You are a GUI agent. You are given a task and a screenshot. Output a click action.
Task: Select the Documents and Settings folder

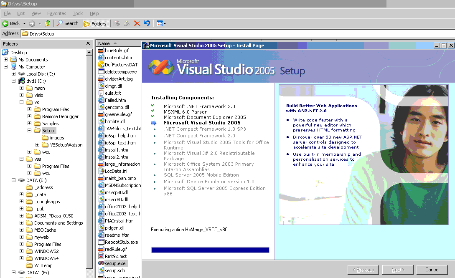point(58,222)
